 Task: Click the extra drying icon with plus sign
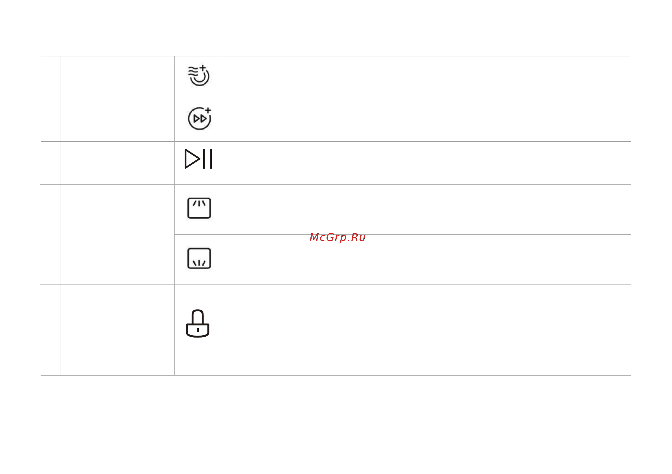click(199, 76)
